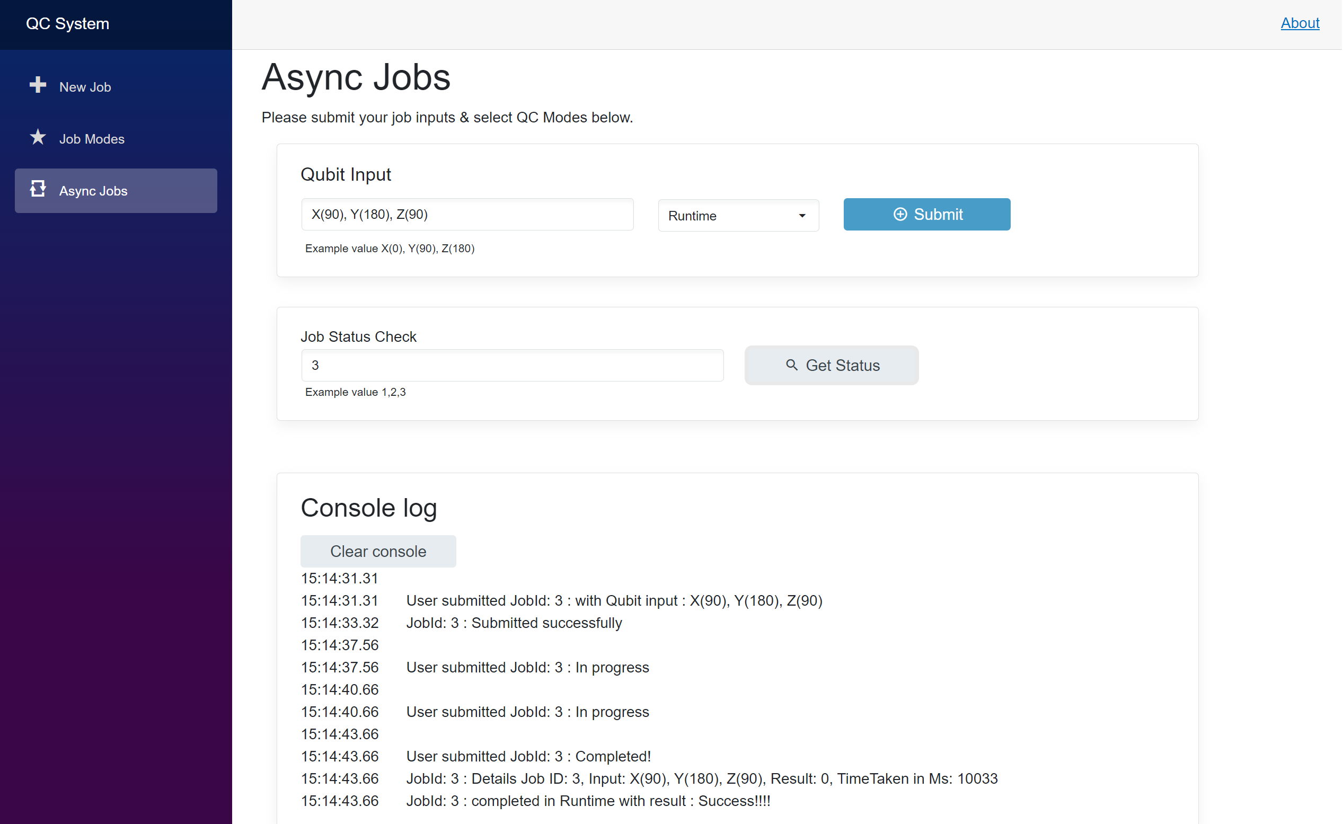Focus the Qubit Input text field
Screen dimensions: 1343x824
(x=467, y=215)
